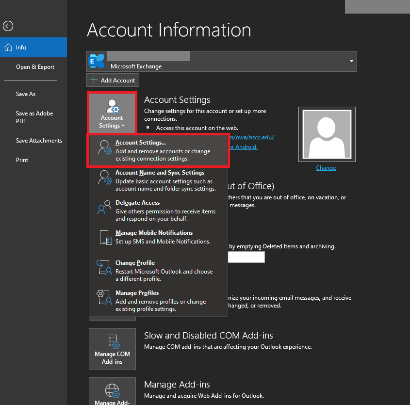
Task: Click the Account Settings section heading
Action: pyautogui.click(x=177, y=100)
